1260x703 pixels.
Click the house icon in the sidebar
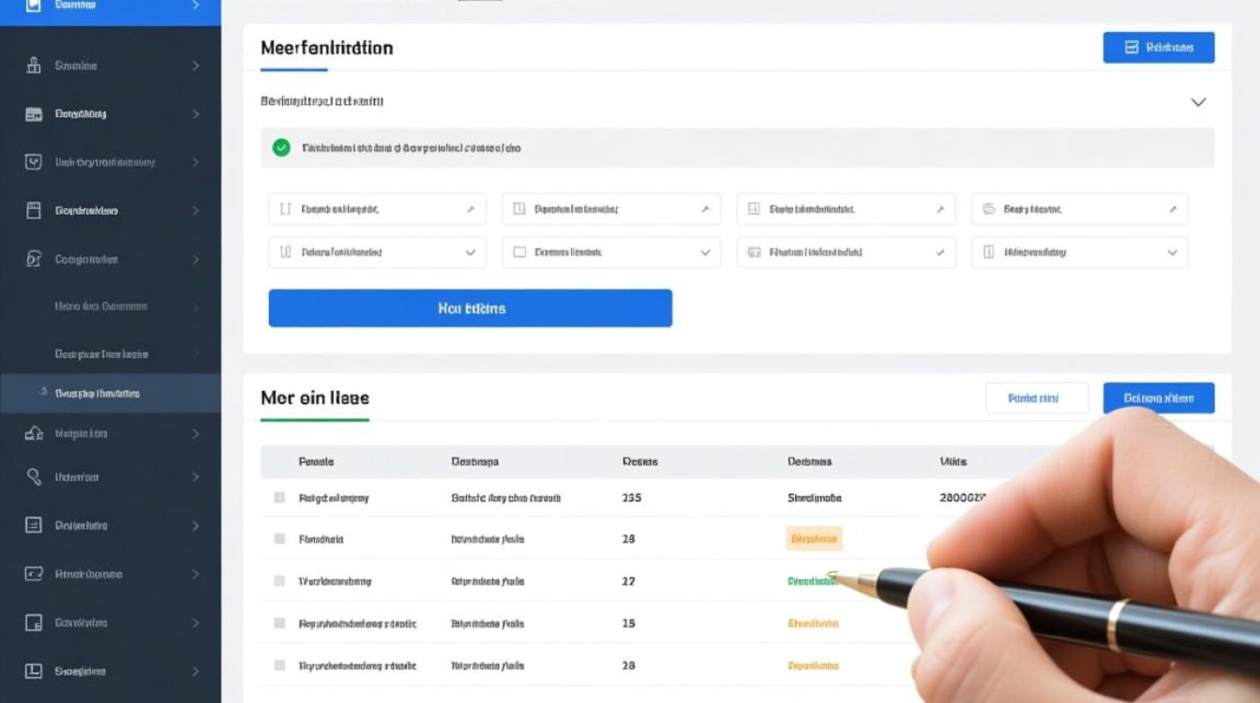[x=34, y=434]
